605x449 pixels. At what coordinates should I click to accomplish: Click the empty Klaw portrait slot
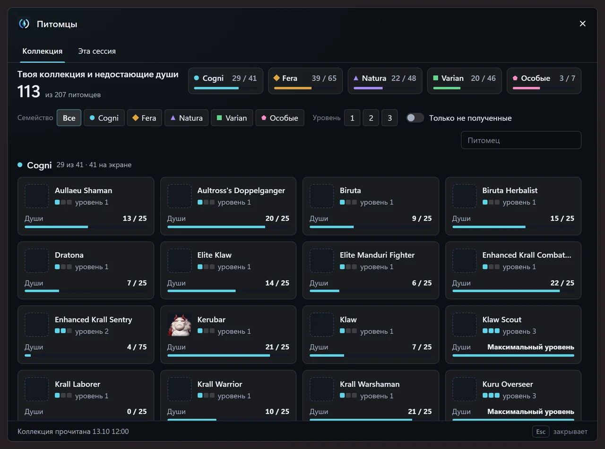click(x=322, y=325)
